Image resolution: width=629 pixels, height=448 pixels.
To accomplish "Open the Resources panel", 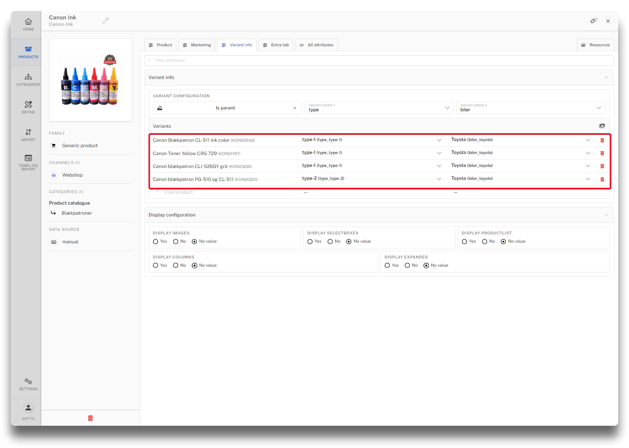I will tap(595, 45).
